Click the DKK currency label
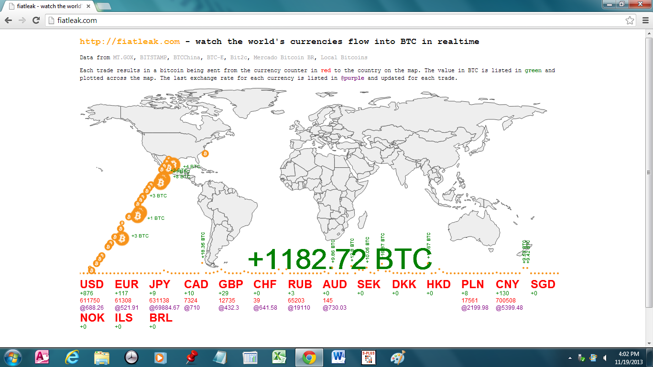Viewport: 653px width, 367px height. pyautogui.click(x=404, y=284)
